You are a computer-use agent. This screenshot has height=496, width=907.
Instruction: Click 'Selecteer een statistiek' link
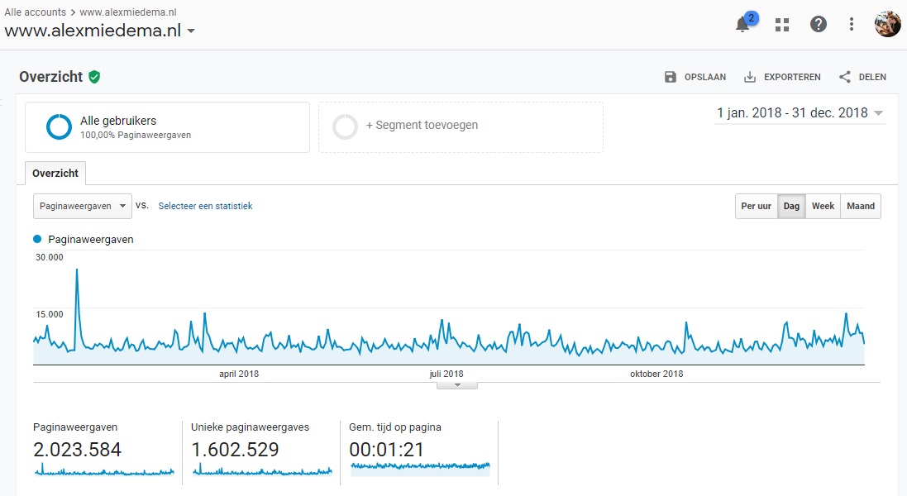(205, 206)
